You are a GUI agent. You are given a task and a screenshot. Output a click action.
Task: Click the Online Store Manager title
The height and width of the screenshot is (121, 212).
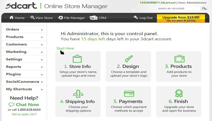[x=76, y=6]
